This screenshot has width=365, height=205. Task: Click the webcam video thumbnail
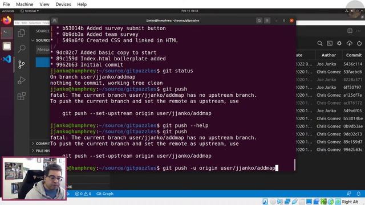coord(34,178)
